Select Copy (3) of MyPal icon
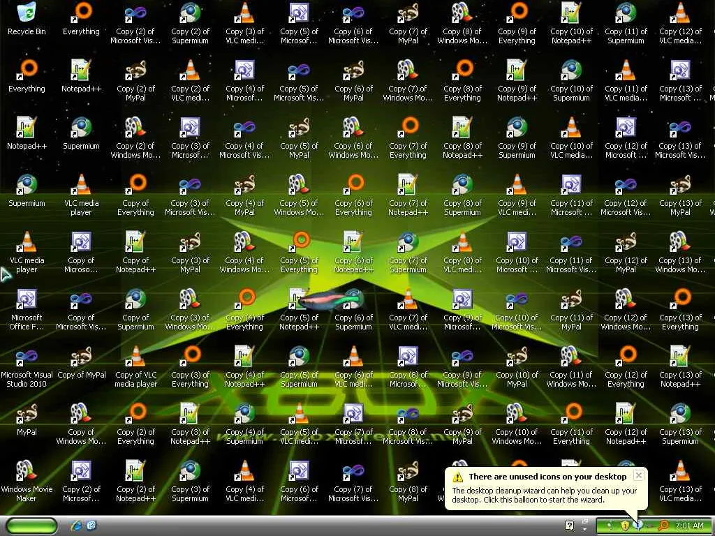This screenshot has width=715, height=536. click(190, 252)
